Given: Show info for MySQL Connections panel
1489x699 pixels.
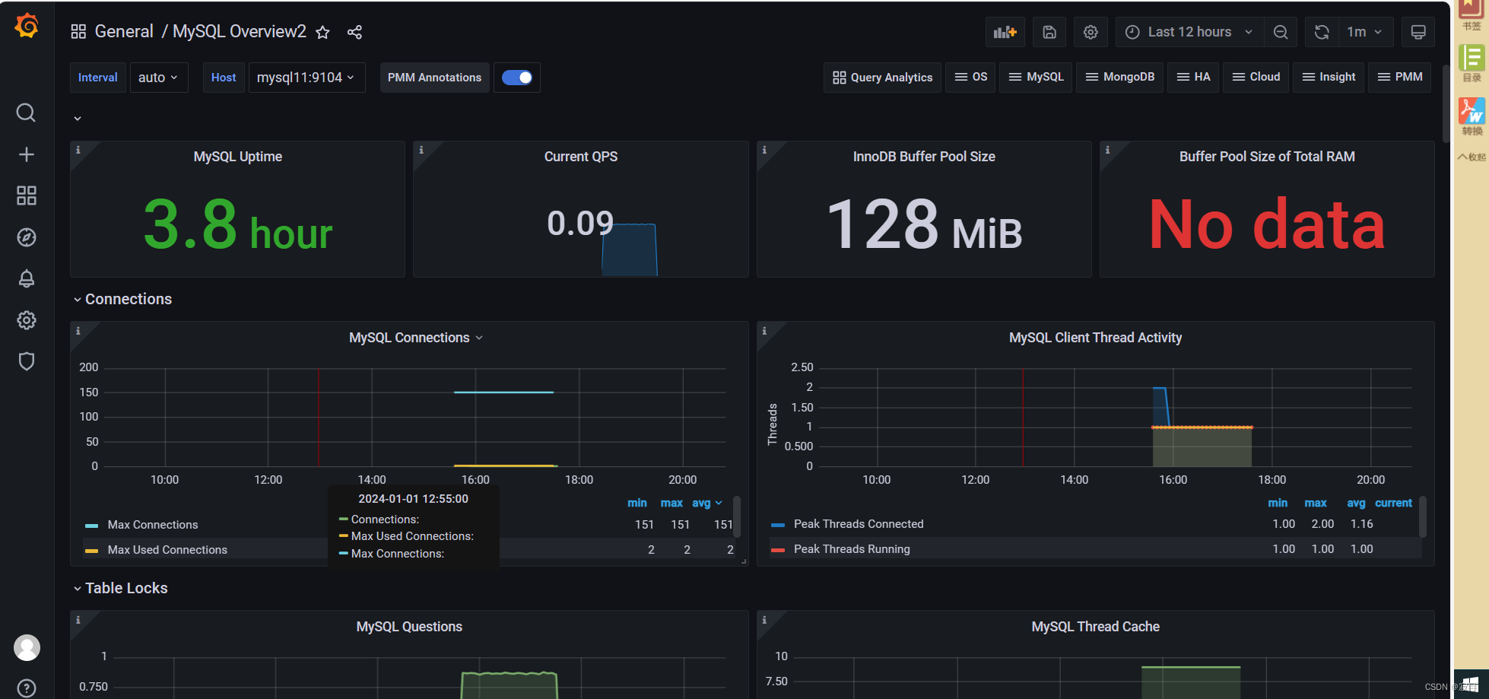Looking at the screenshot, I should (x=78, y=331).
